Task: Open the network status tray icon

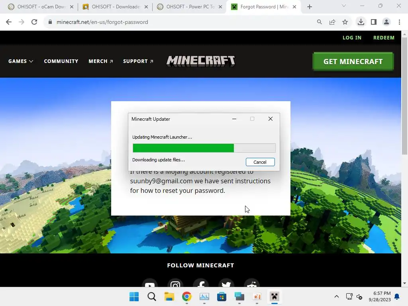Action: [x=349, y=296]
